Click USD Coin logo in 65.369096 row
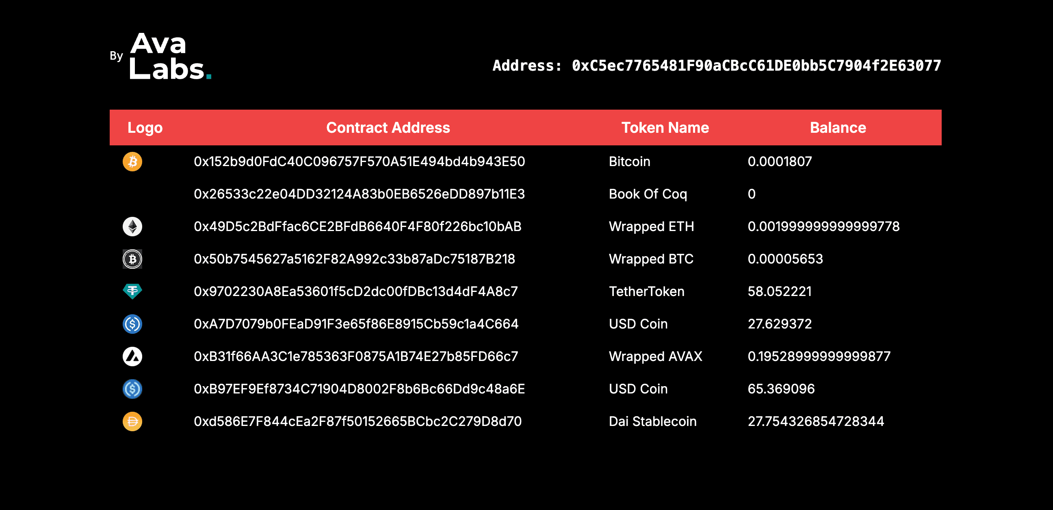1053x510 pixels. [x=132, y=389]
